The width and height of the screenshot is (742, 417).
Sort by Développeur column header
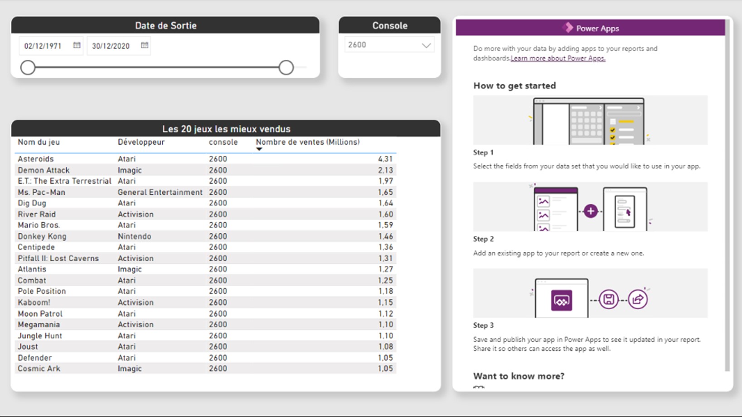tap(141, 142)
